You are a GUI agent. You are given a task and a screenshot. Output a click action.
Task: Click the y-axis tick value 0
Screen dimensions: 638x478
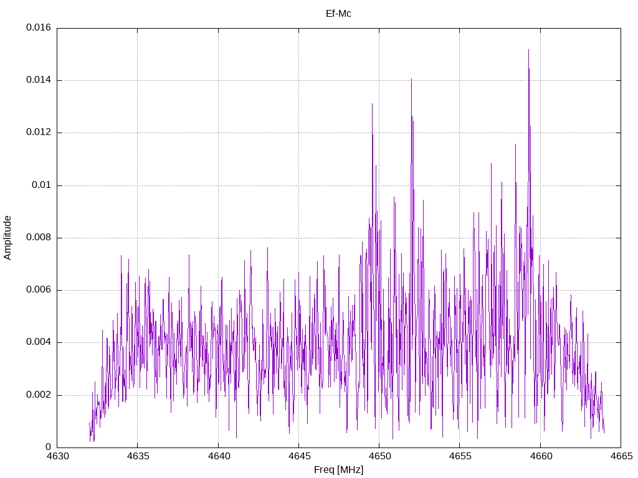[x=48, y=448]
